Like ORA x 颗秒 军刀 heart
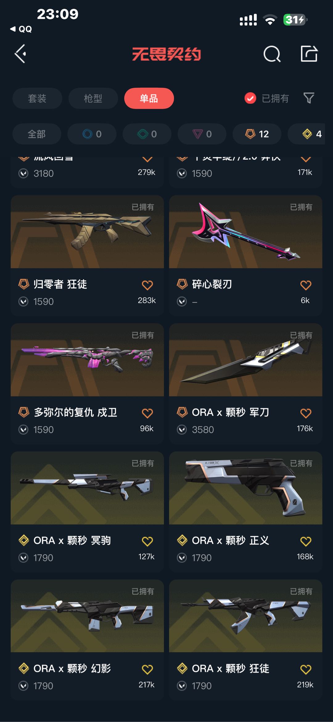 pos(306,413)
